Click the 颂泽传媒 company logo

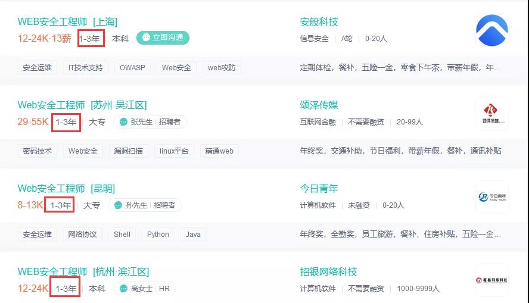[491, 114]
